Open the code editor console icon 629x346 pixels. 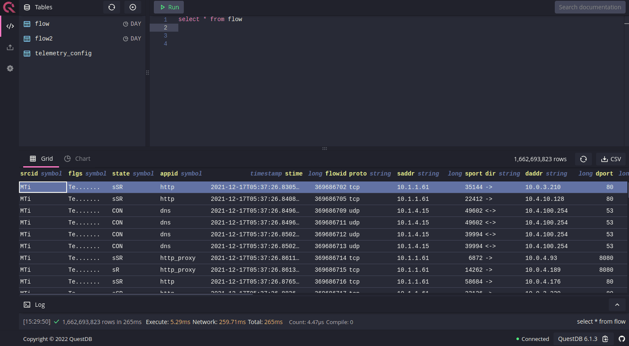point(10,26)
